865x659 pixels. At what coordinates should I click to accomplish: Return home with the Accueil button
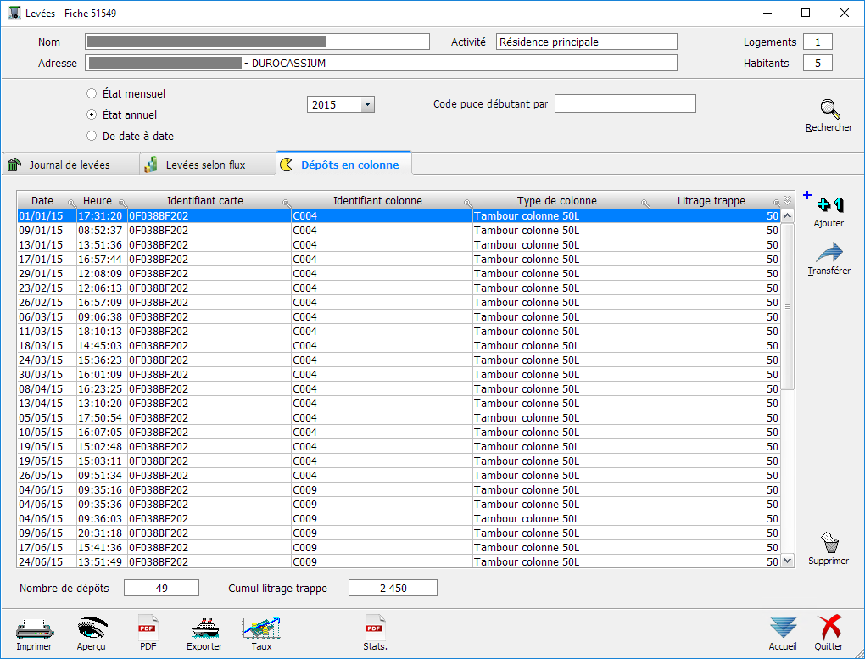click(783, 629)
